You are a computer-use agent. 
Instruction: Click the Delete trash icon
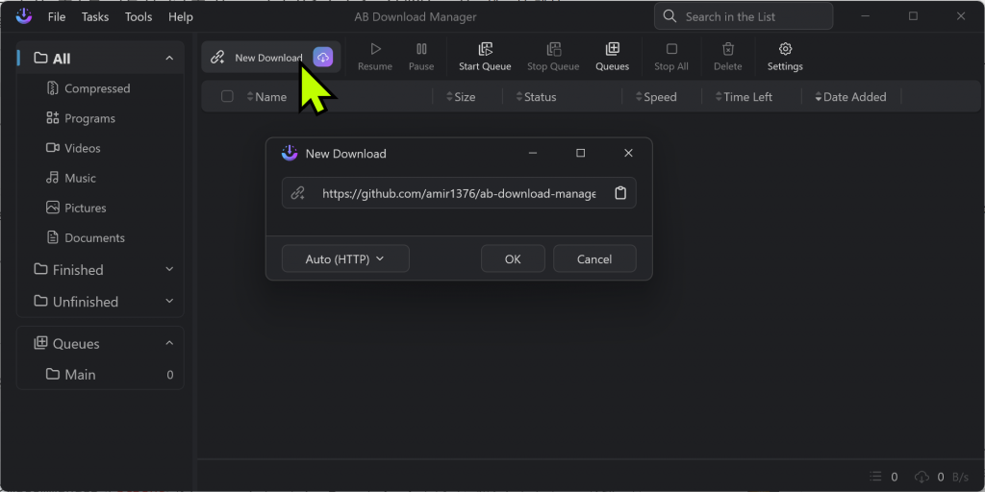click(728, 49)
